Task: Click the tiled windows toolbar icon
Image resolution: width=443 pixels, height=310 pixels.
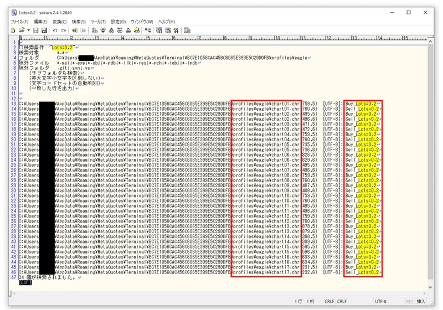Action: coord(187,30)
